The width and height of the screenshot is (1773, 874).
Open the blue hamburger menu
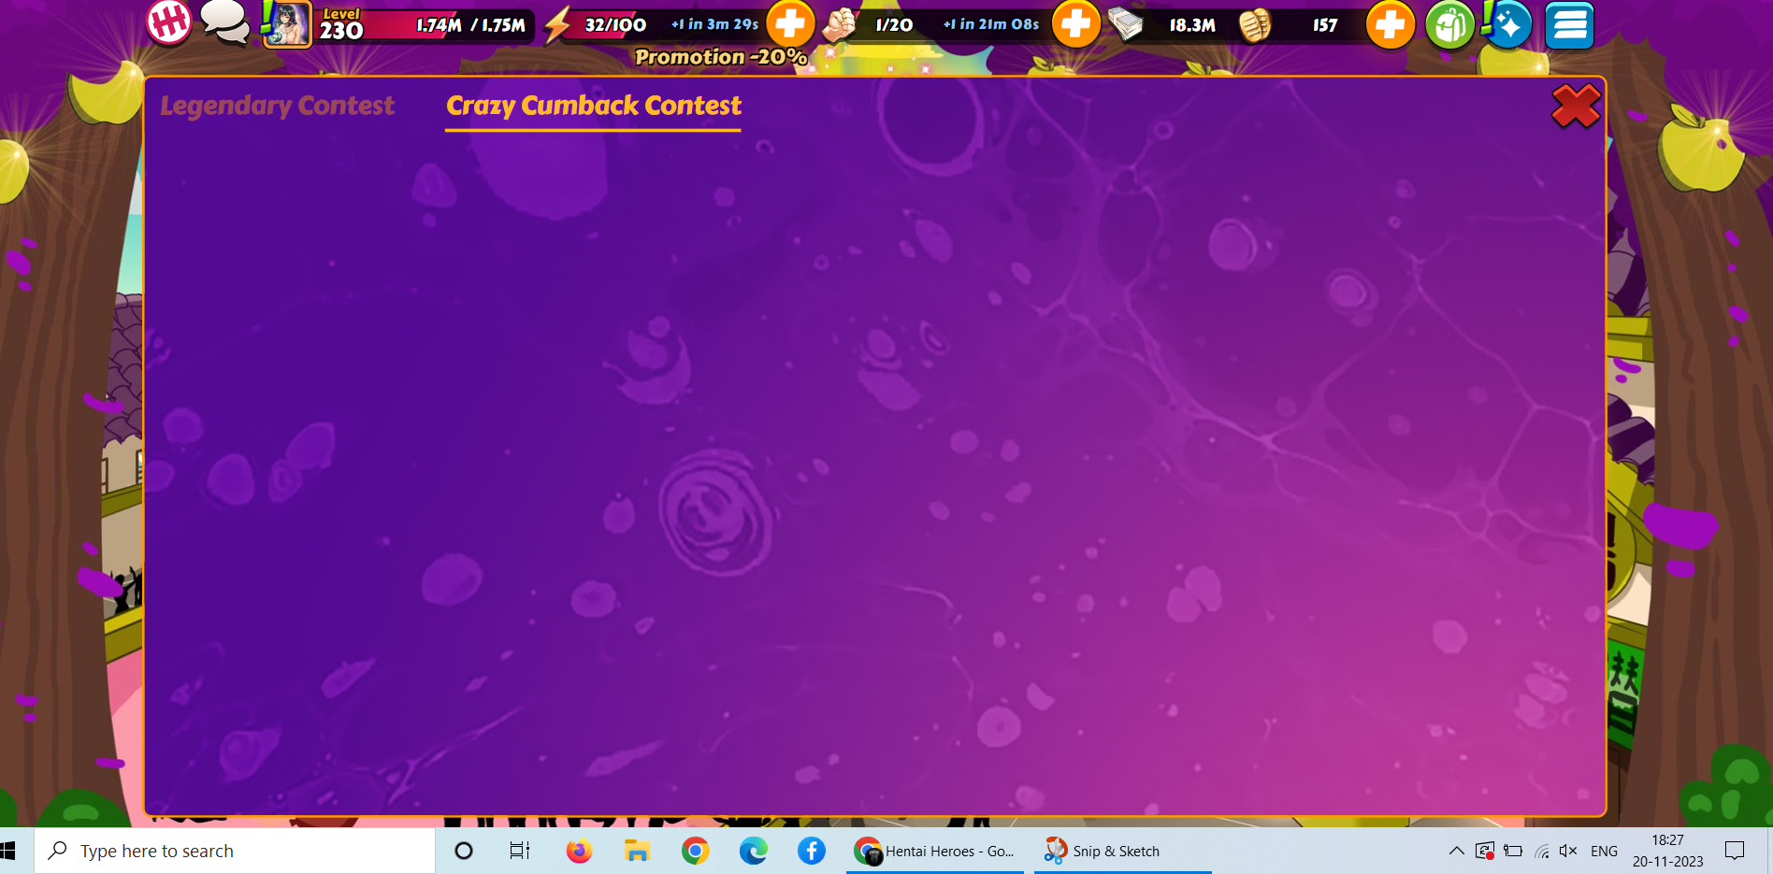coord(1569,25)
